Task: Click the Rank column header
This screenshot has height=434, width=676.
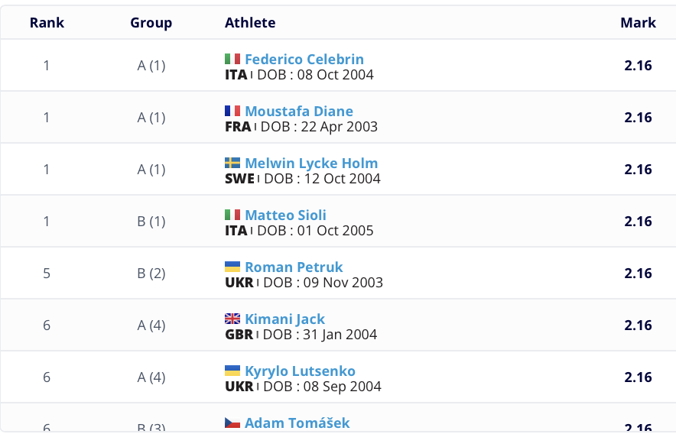Action: point(47,23)
